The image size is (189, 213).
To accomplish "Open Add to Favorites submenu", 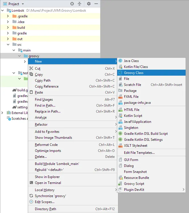I will pos(73,131).
